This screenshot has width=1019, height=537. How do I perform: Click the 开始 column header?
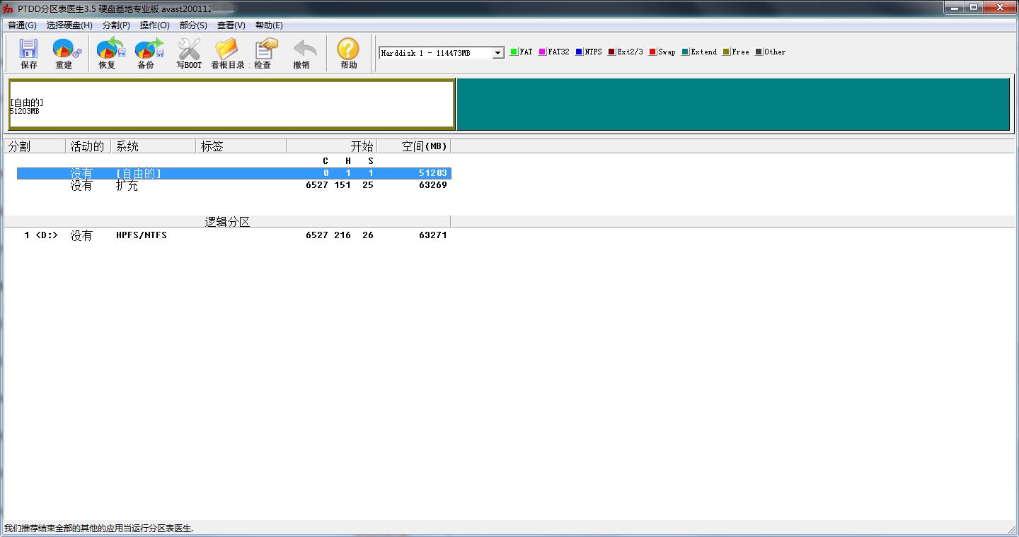pos(331,146)
